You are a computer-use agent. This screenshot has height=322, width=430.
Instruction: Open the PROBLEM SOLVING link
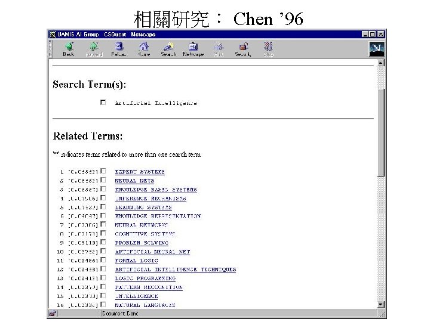[142, 243]
